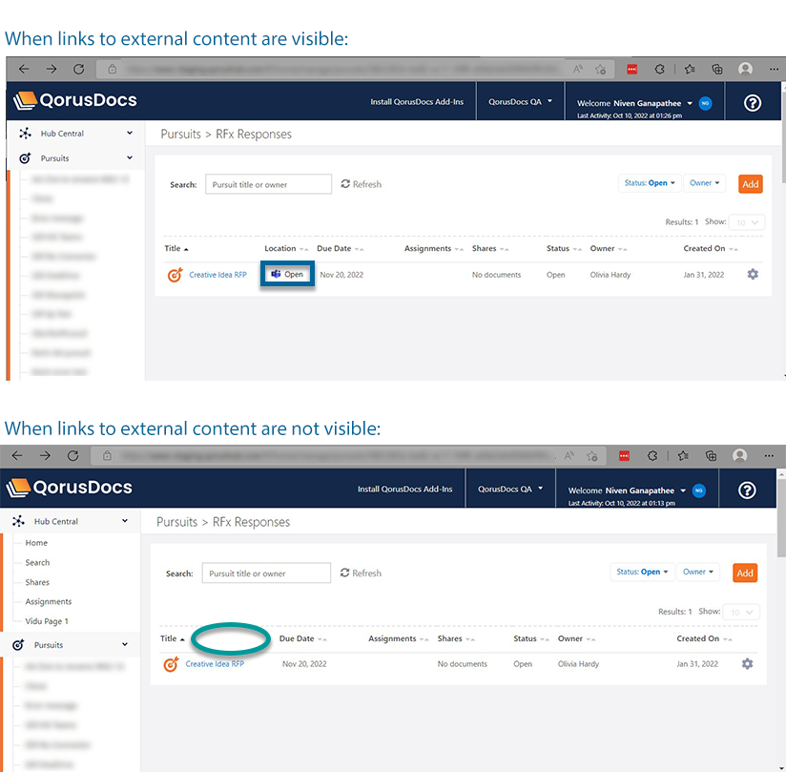
Task: Select Home in Hub Central menu
Action: click(36, 543)
